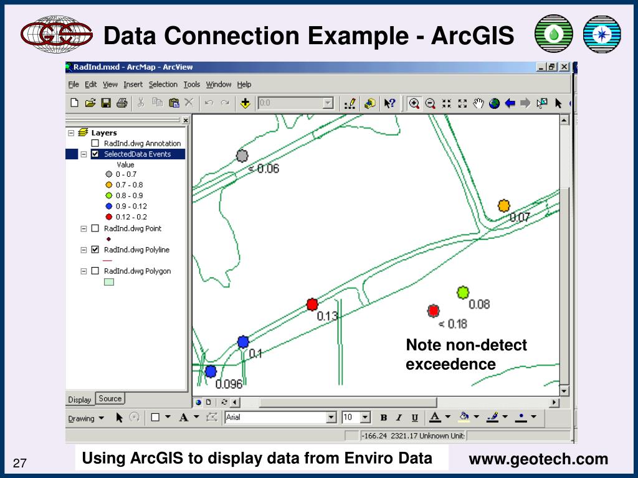This screenshot has height=478, width=638.
Task: Open the File menu
Action: coord(74,84)
